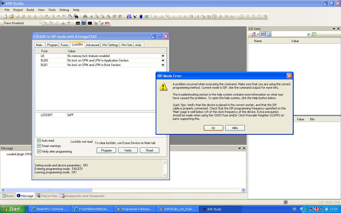Click the green arrow icon in I/O View
This screenshot has width=341, height=213.
(x=314, y=34)
